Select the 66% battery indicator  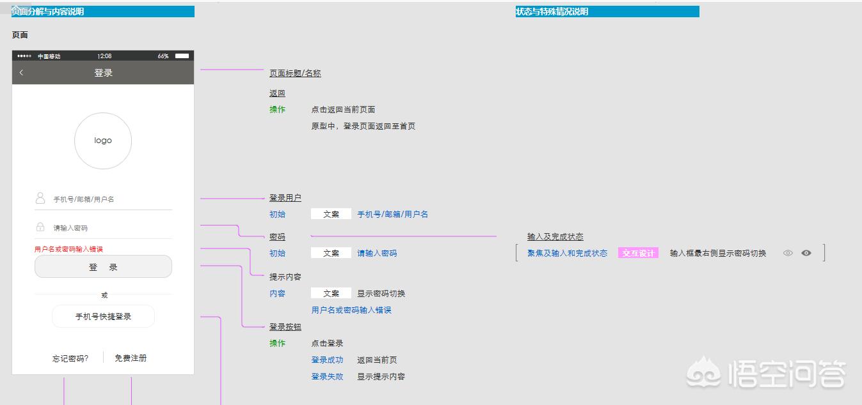(x=163, y=56)
